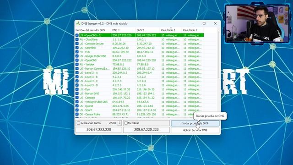The width and height of the screenshot is (293, 165).
Task: Select the US - VeriSign Public DNS row
Action: point(139,102)
